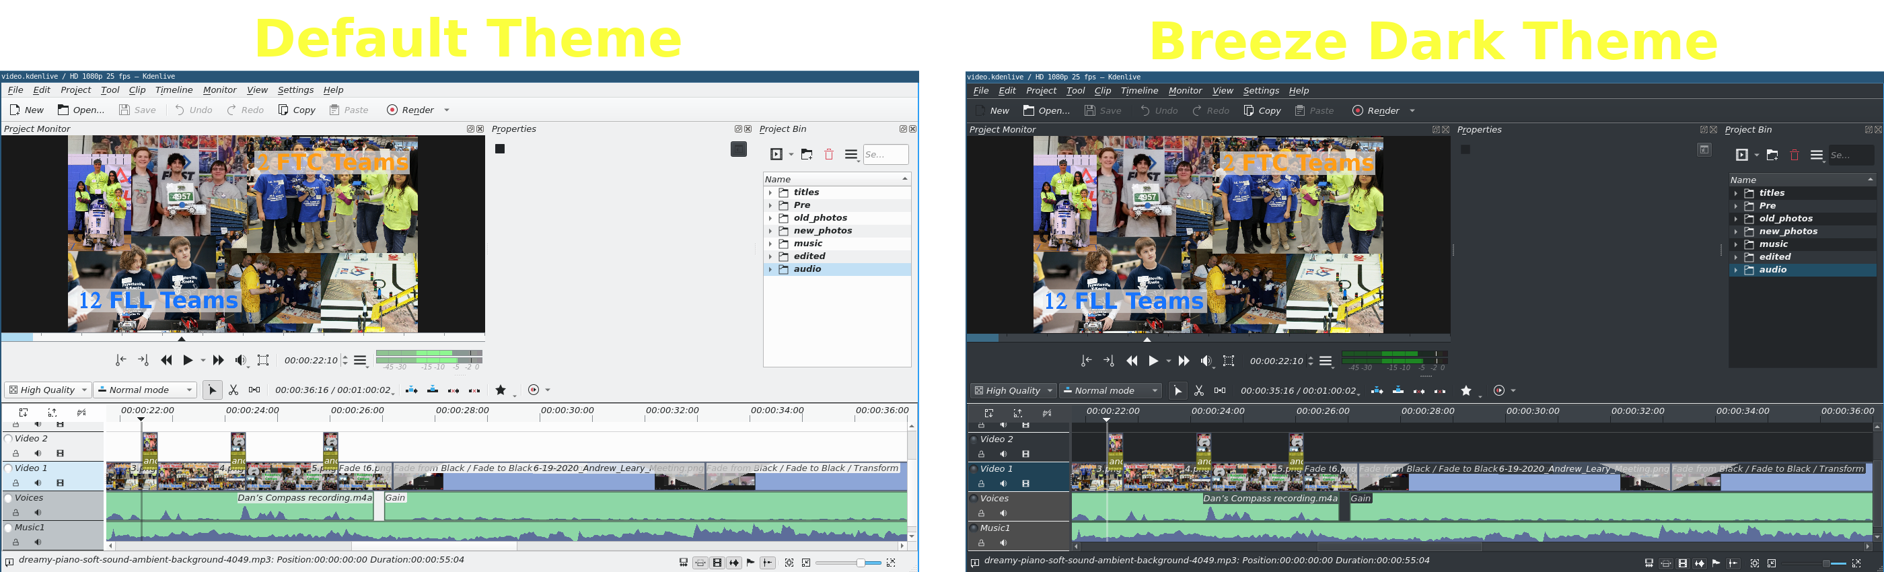Click red delete trash icon in Default Project Bin
The width and height of the screenshot is (1884, 572).
829,154
